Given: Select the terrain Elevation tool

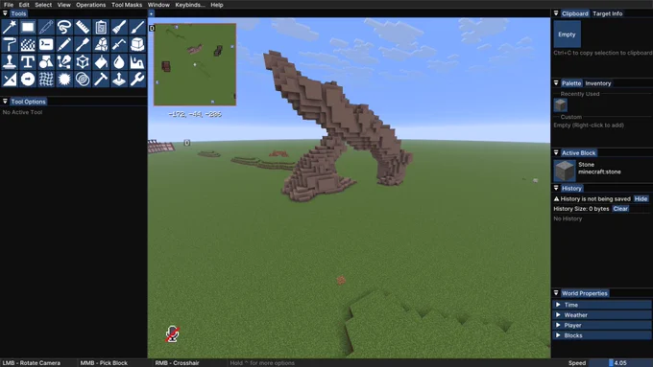Looking at the screenshot, I should point(137,62).
